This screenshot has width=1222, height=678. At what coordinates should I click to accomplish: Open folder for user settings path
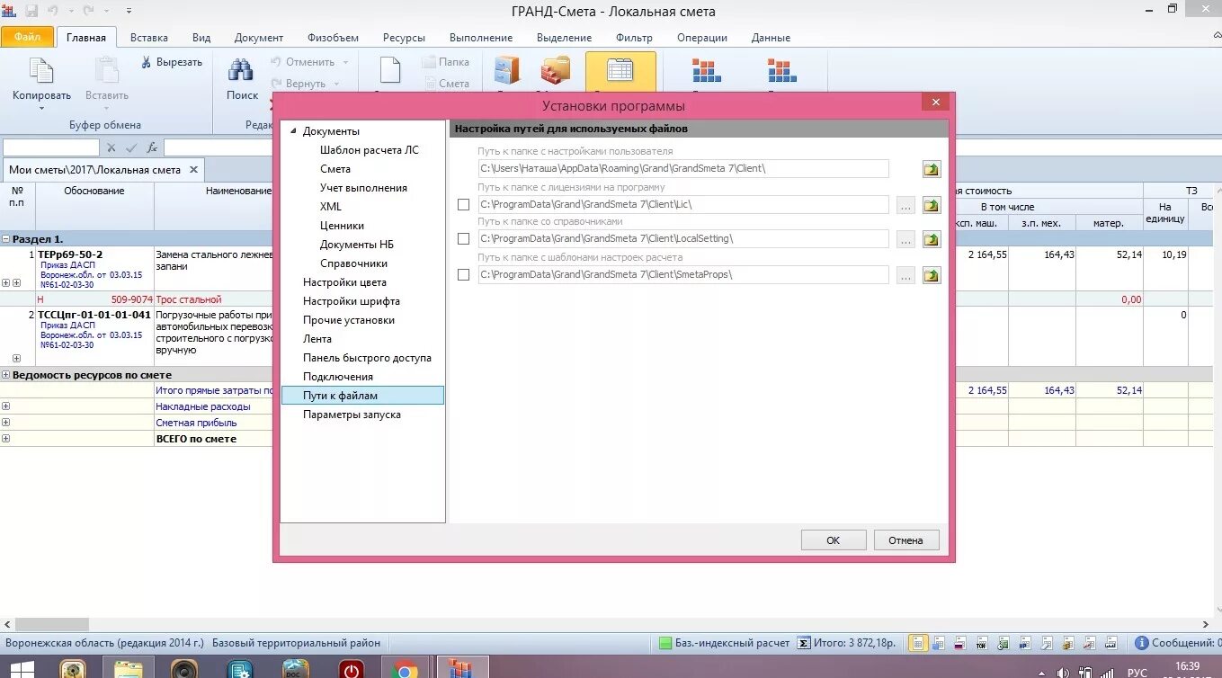pos(932,169)
